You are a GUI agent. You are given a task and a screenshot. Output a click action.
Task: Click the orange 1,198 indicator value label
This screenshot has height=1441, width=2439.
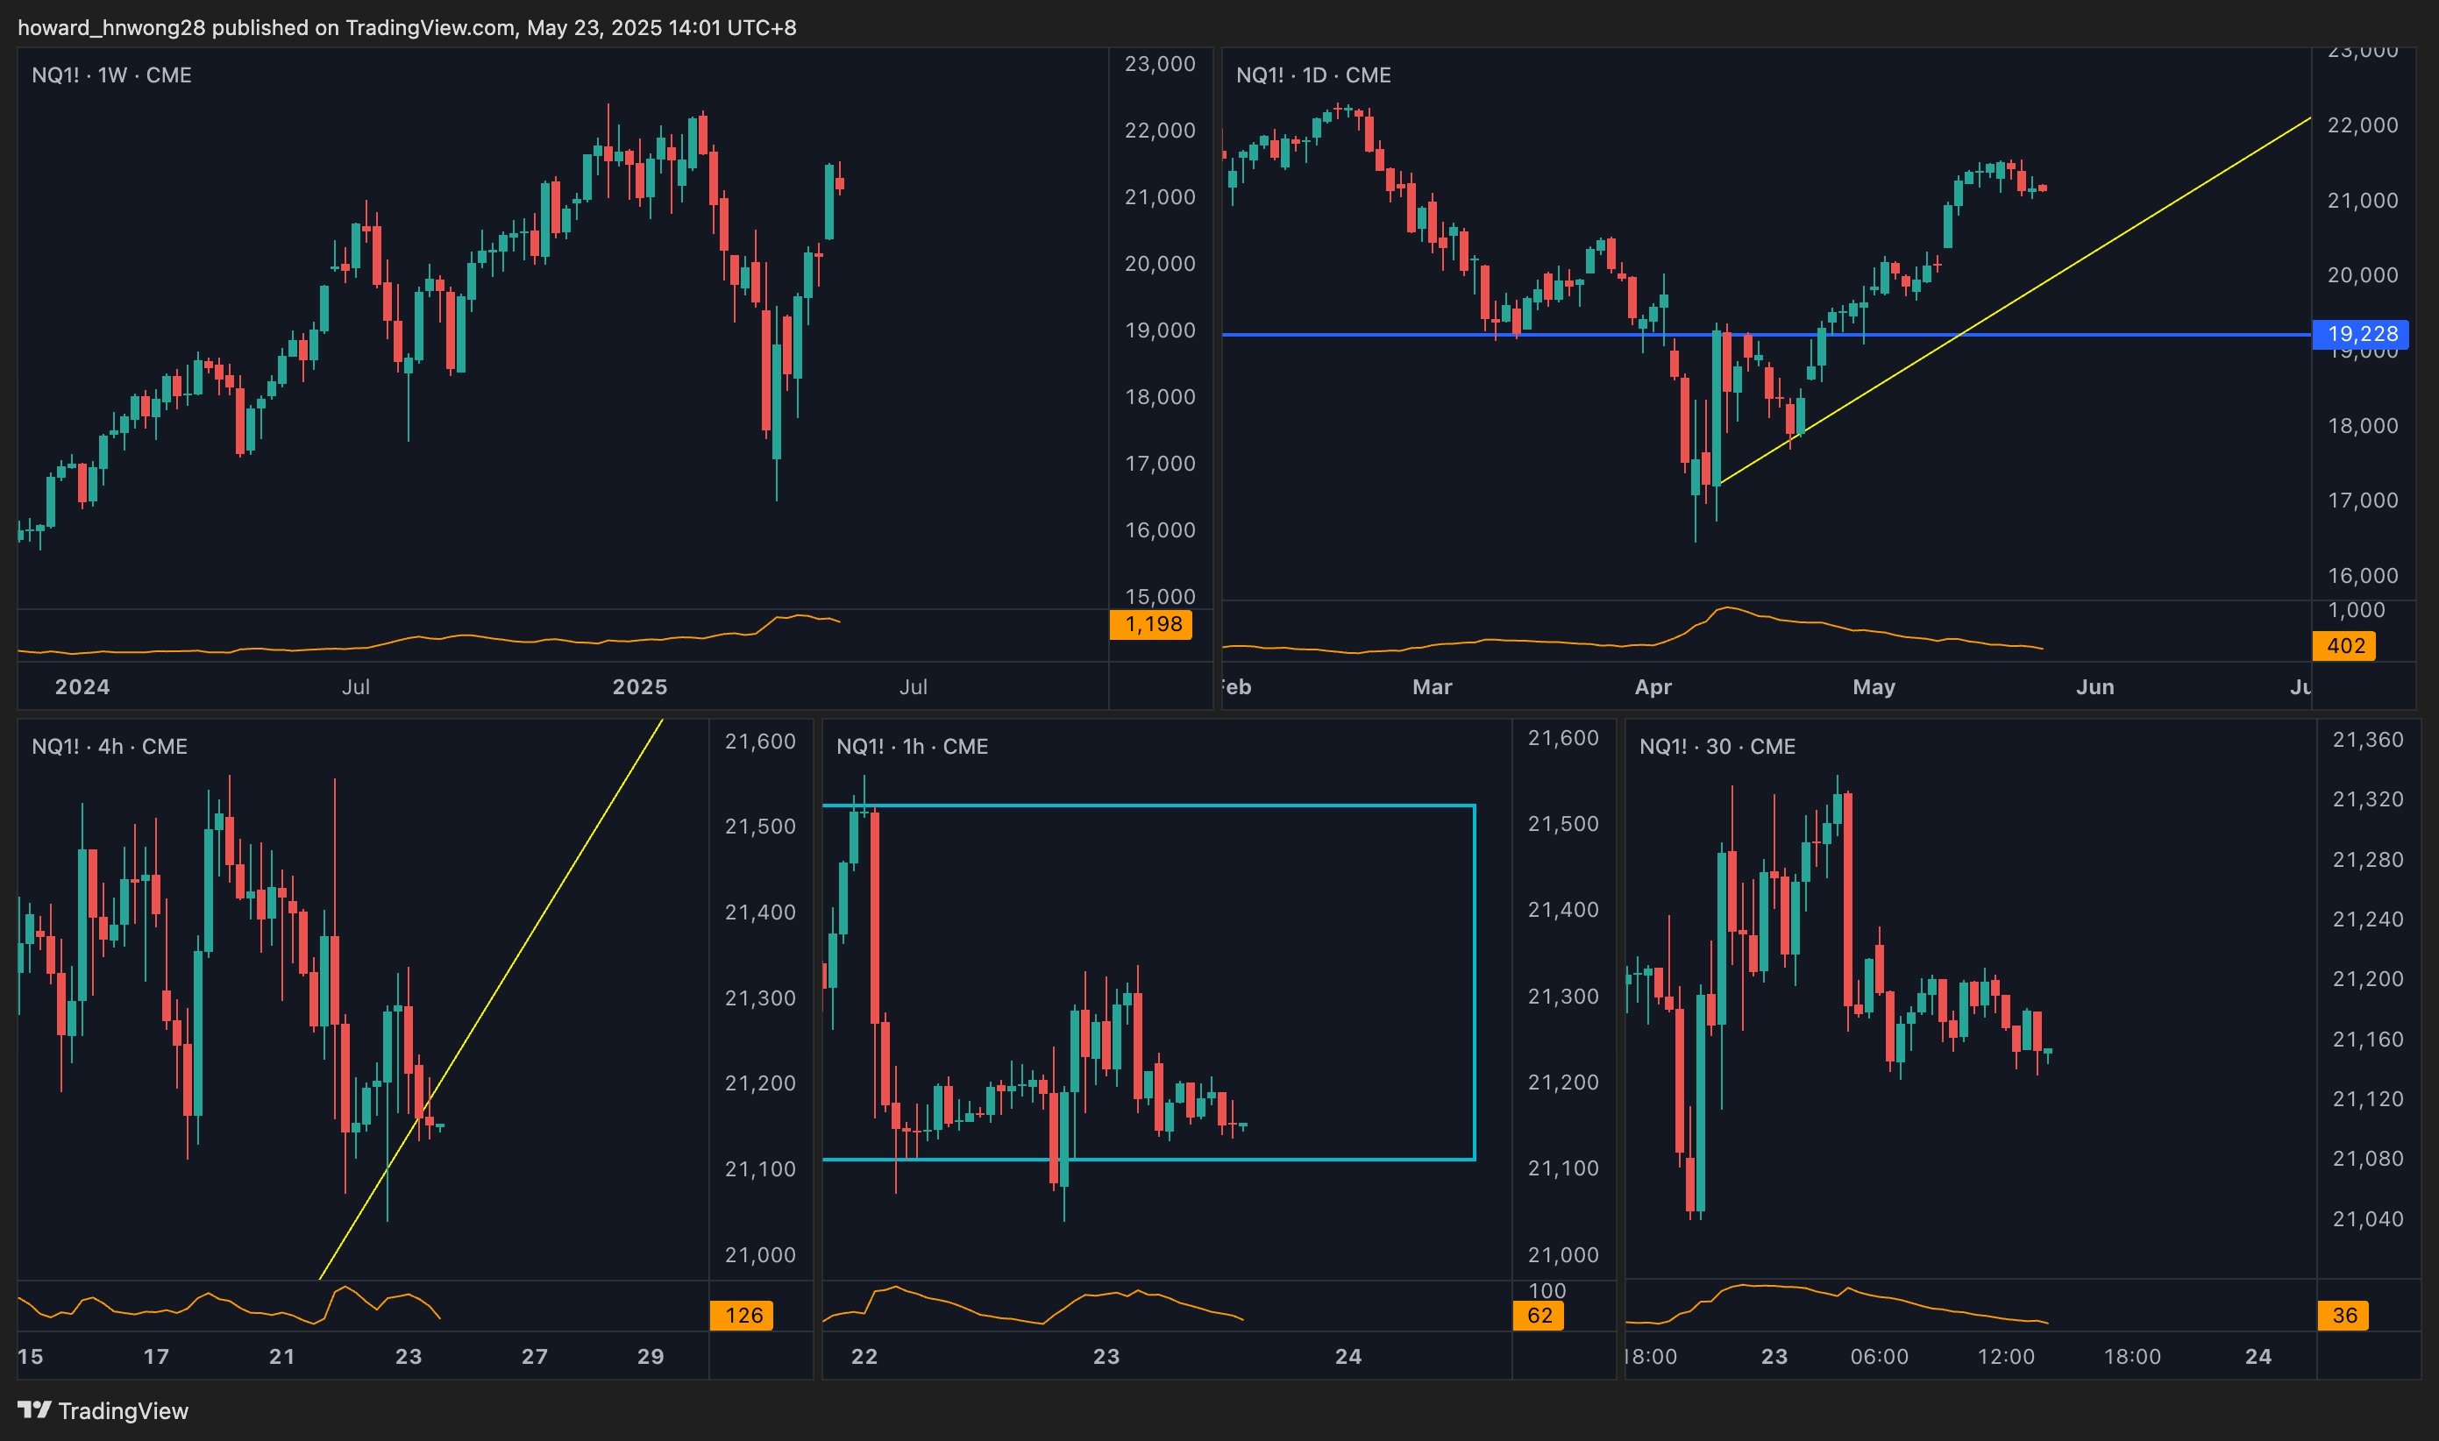pos(1151,624)
